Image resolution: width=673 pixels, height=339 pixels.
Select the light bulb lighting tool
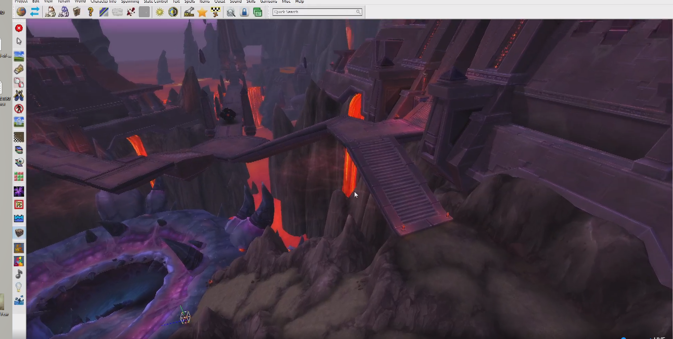click(x=19, y=287)
